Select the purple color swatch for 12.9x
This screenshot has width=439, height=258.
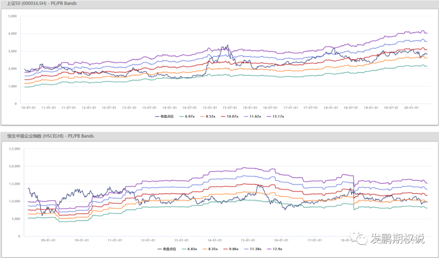pos(269,249)
